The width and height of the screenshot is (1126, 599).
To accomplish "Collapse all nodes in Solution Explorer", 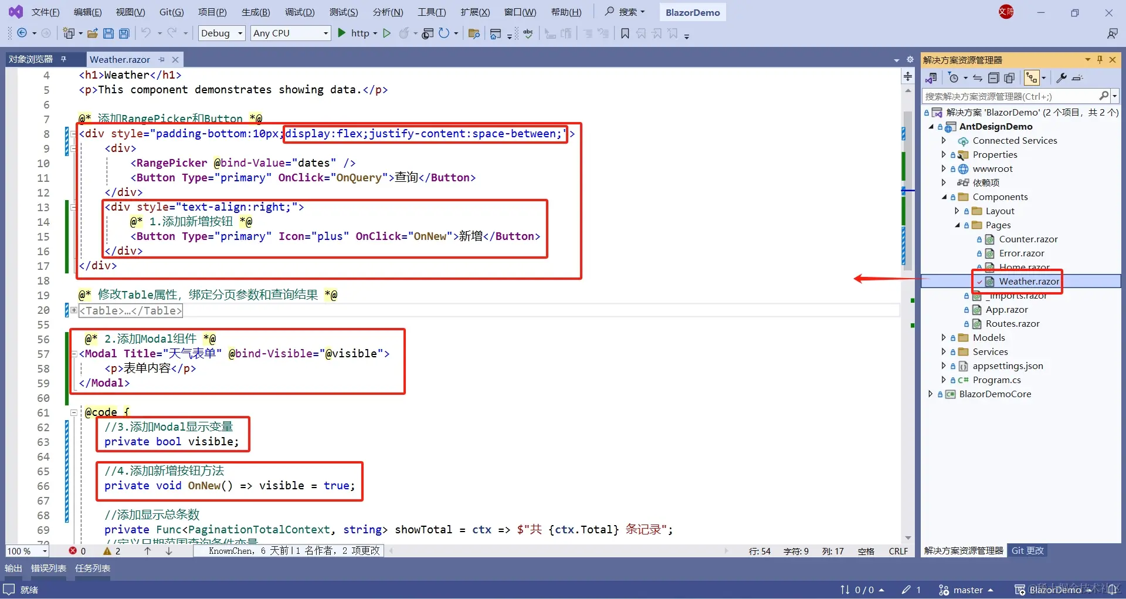I will 993,78.
